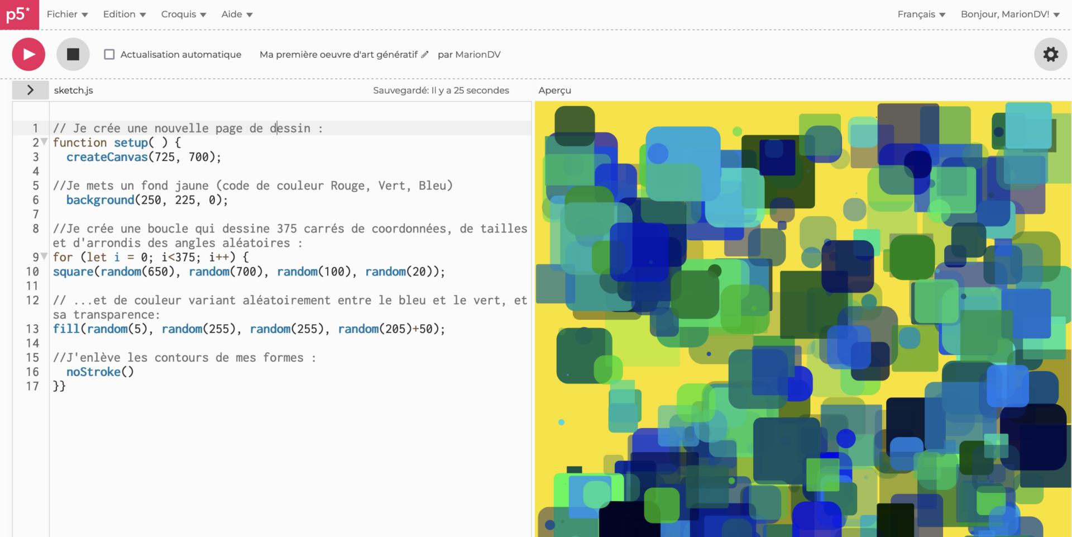Click the p5 logo home icon
This screenshot has width=1072, height=537.
point(19,15)
